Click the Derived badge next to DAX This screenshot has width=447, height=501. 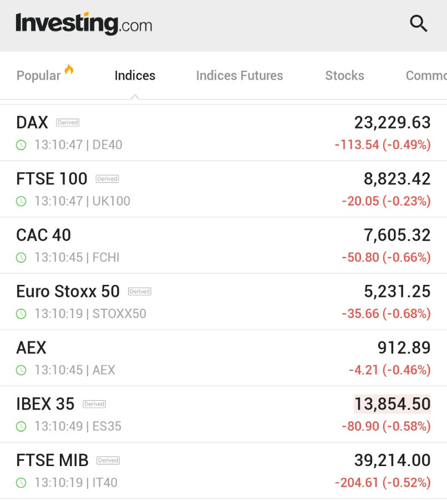pos(68,122)
